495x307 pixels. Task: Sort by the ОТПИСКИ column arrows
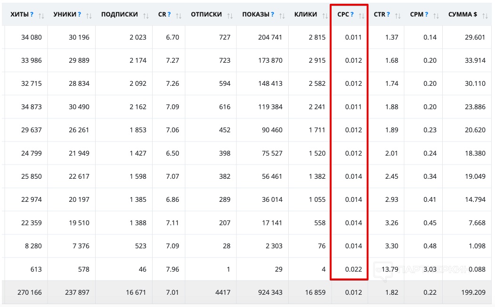coord(230,16)
